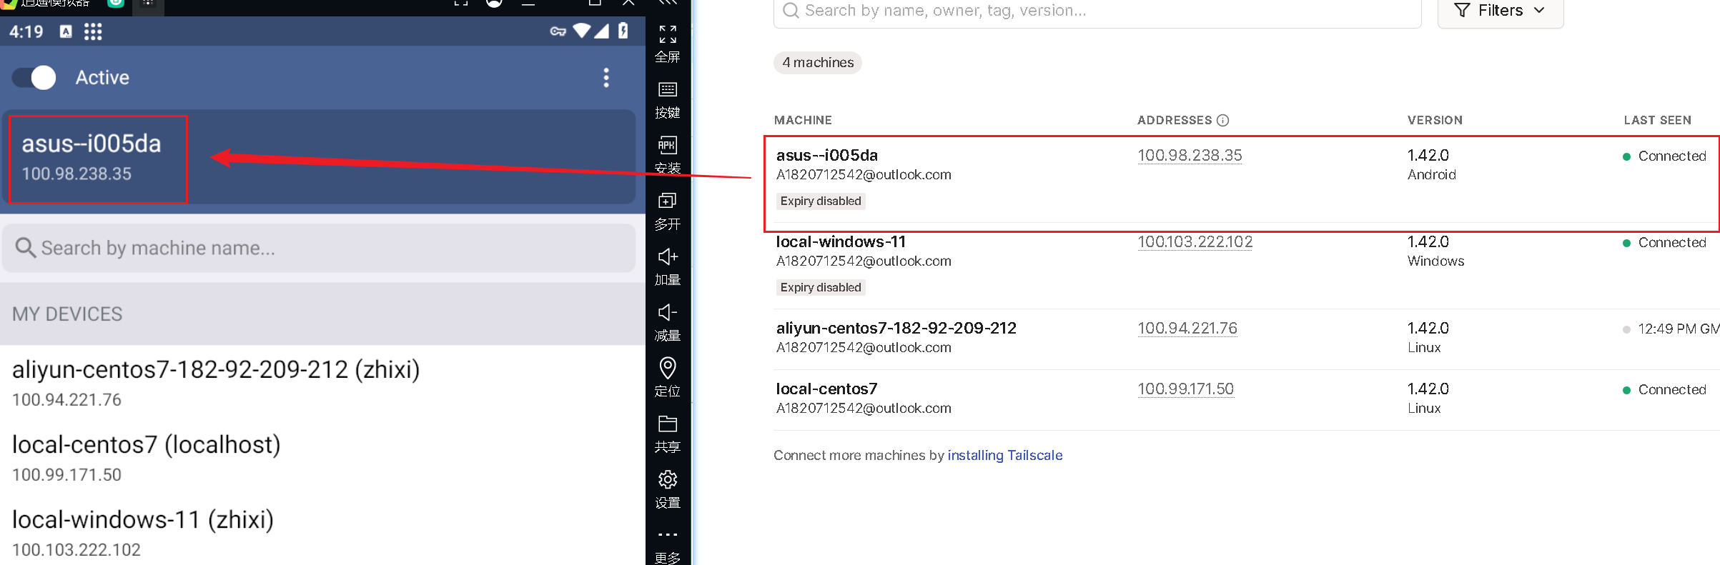
Task: Open aliyun-centos7-182-92-209-212 machine in console
Action: (x=896, y=328)
